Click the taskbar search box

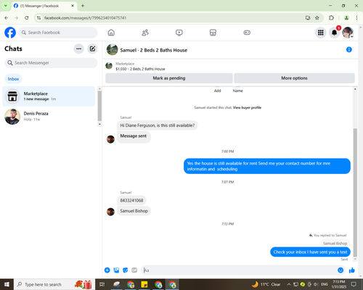(54, 284)
